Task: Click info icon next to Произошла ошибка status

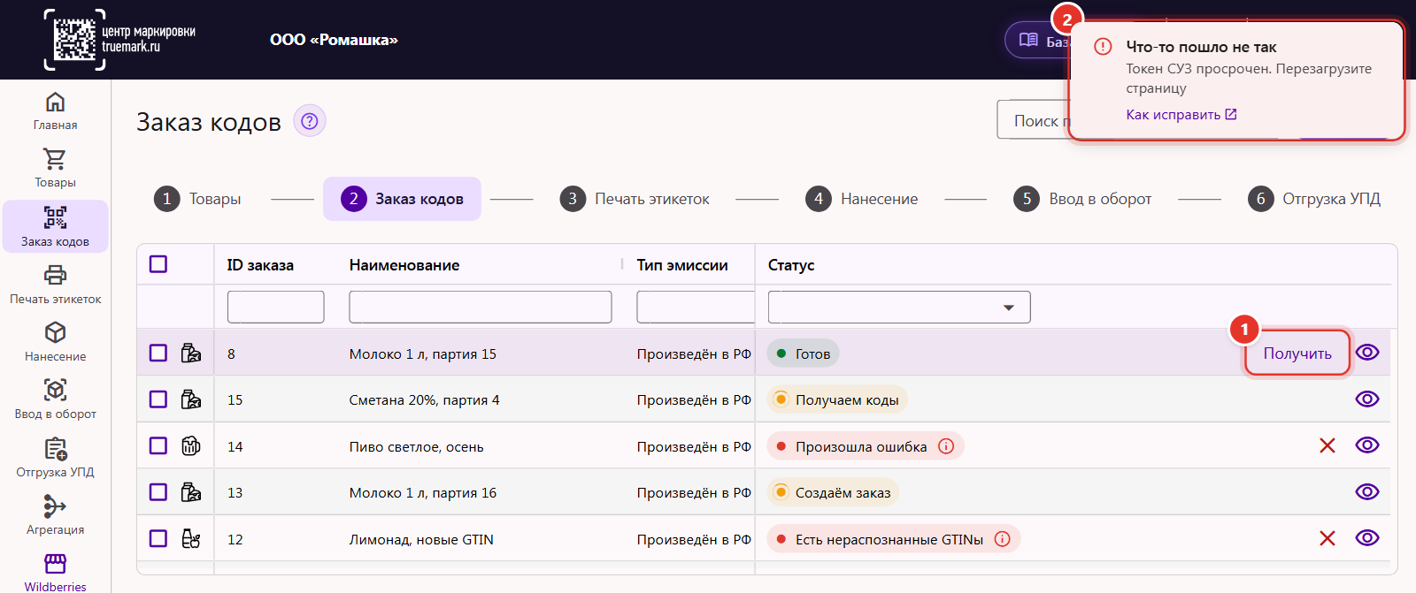Action: point(946,446)
